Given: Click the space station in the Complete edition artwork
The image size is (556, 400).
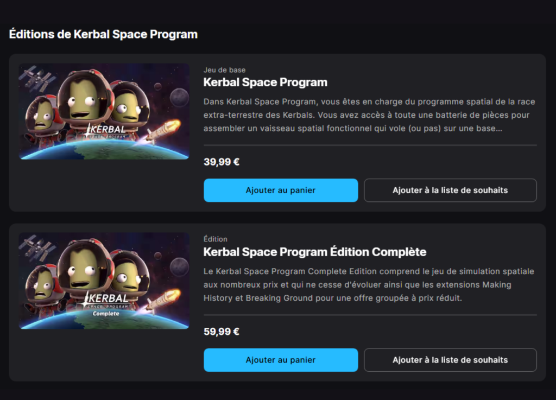Looking at the screenshot, I should [x=37, y=248].
